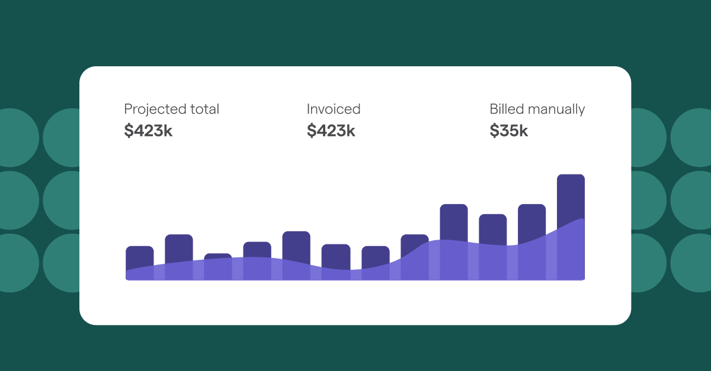Click the light purple area between first two bars
Screen dimensions: 711x371
point(159,272)
